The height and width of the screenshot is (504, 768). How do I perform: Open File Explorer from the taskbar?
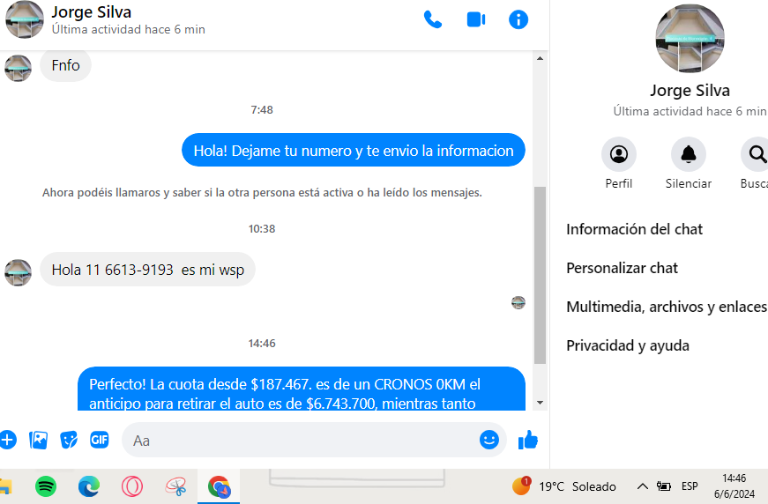pos(5,486)
